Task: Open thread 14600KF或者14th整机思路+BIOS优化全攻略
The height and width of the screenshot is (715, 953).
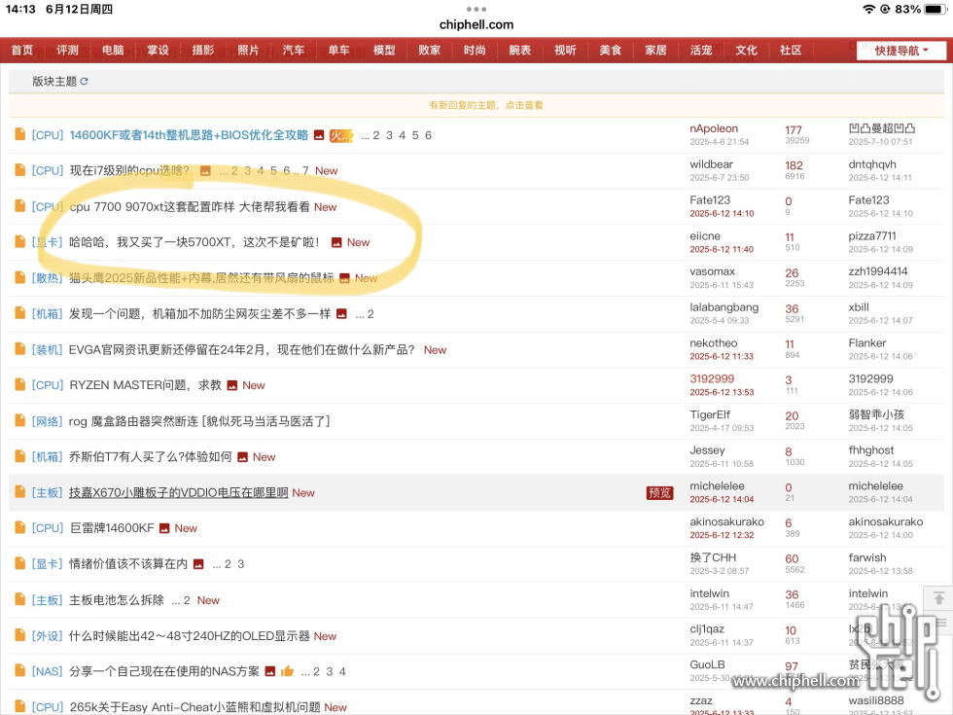Action: 189,135
